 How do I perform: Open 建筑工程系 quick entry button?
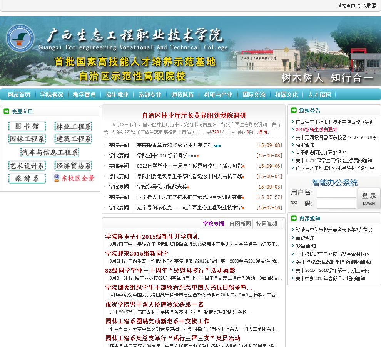(x=74, y=139)
